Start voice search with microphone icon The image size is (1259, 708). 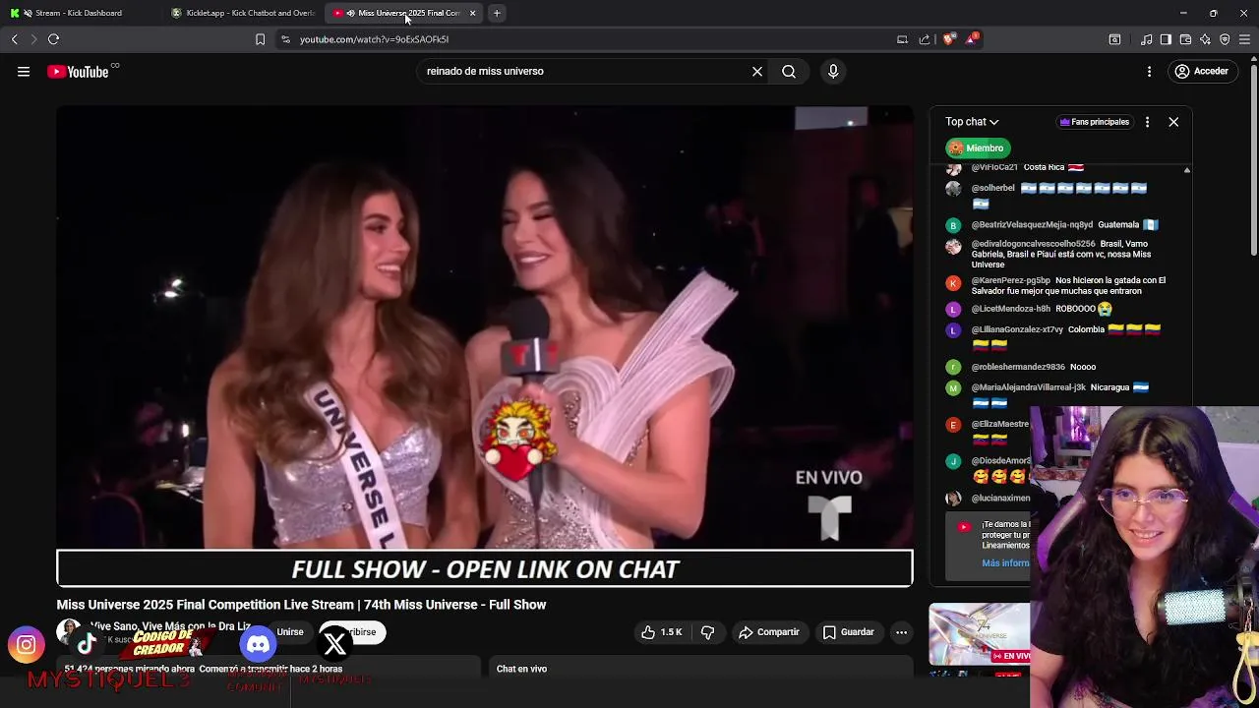tap(833, 71)
